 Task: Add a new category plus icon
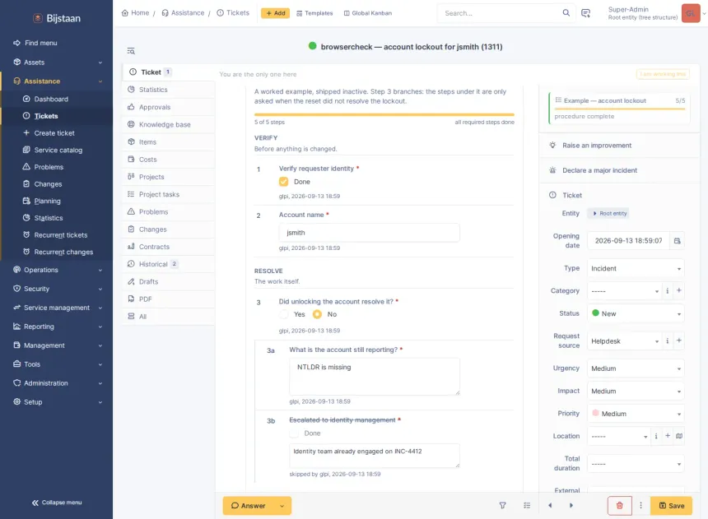pos(678,290)
